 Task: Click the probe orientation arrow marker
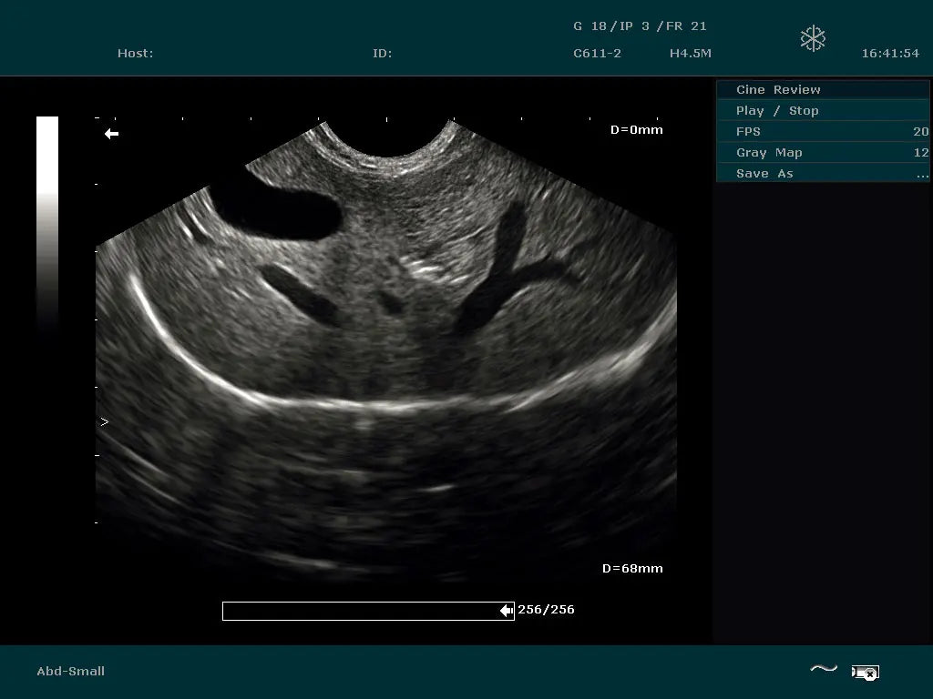pos(111,134)
